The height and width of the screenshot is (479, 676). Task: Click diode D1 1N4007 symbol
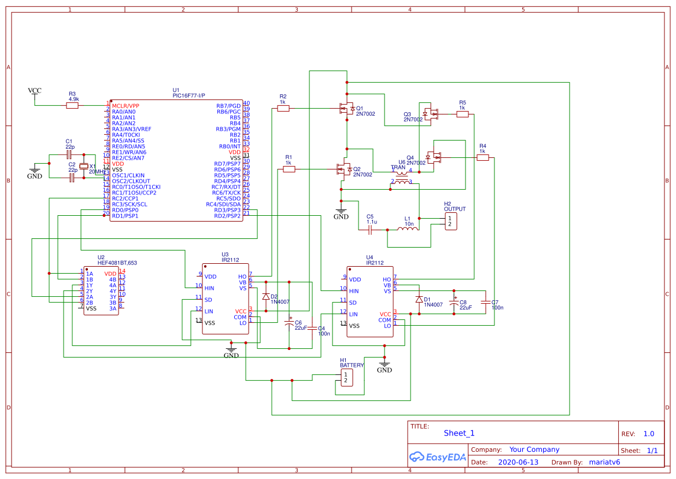click(x=419, y=300)
